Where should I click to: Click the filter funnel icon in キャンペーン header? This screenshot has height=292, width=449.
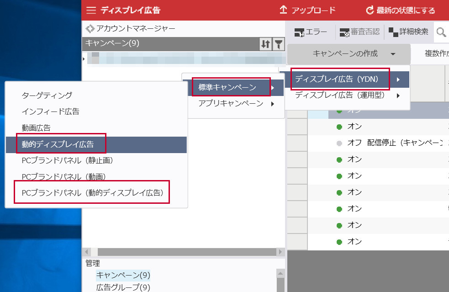click(x=278, y=44)
